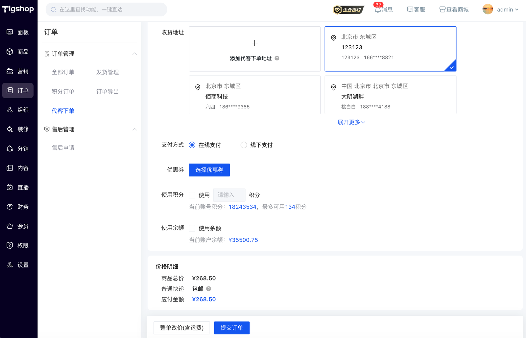Open the 财务 finance sidebar icon

[10, 207]
